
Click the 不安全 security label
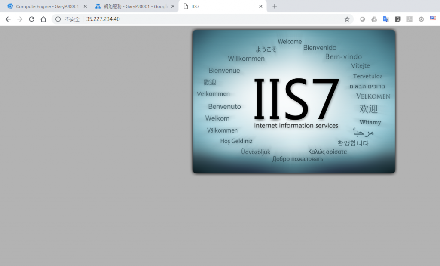tap(72, 19)
